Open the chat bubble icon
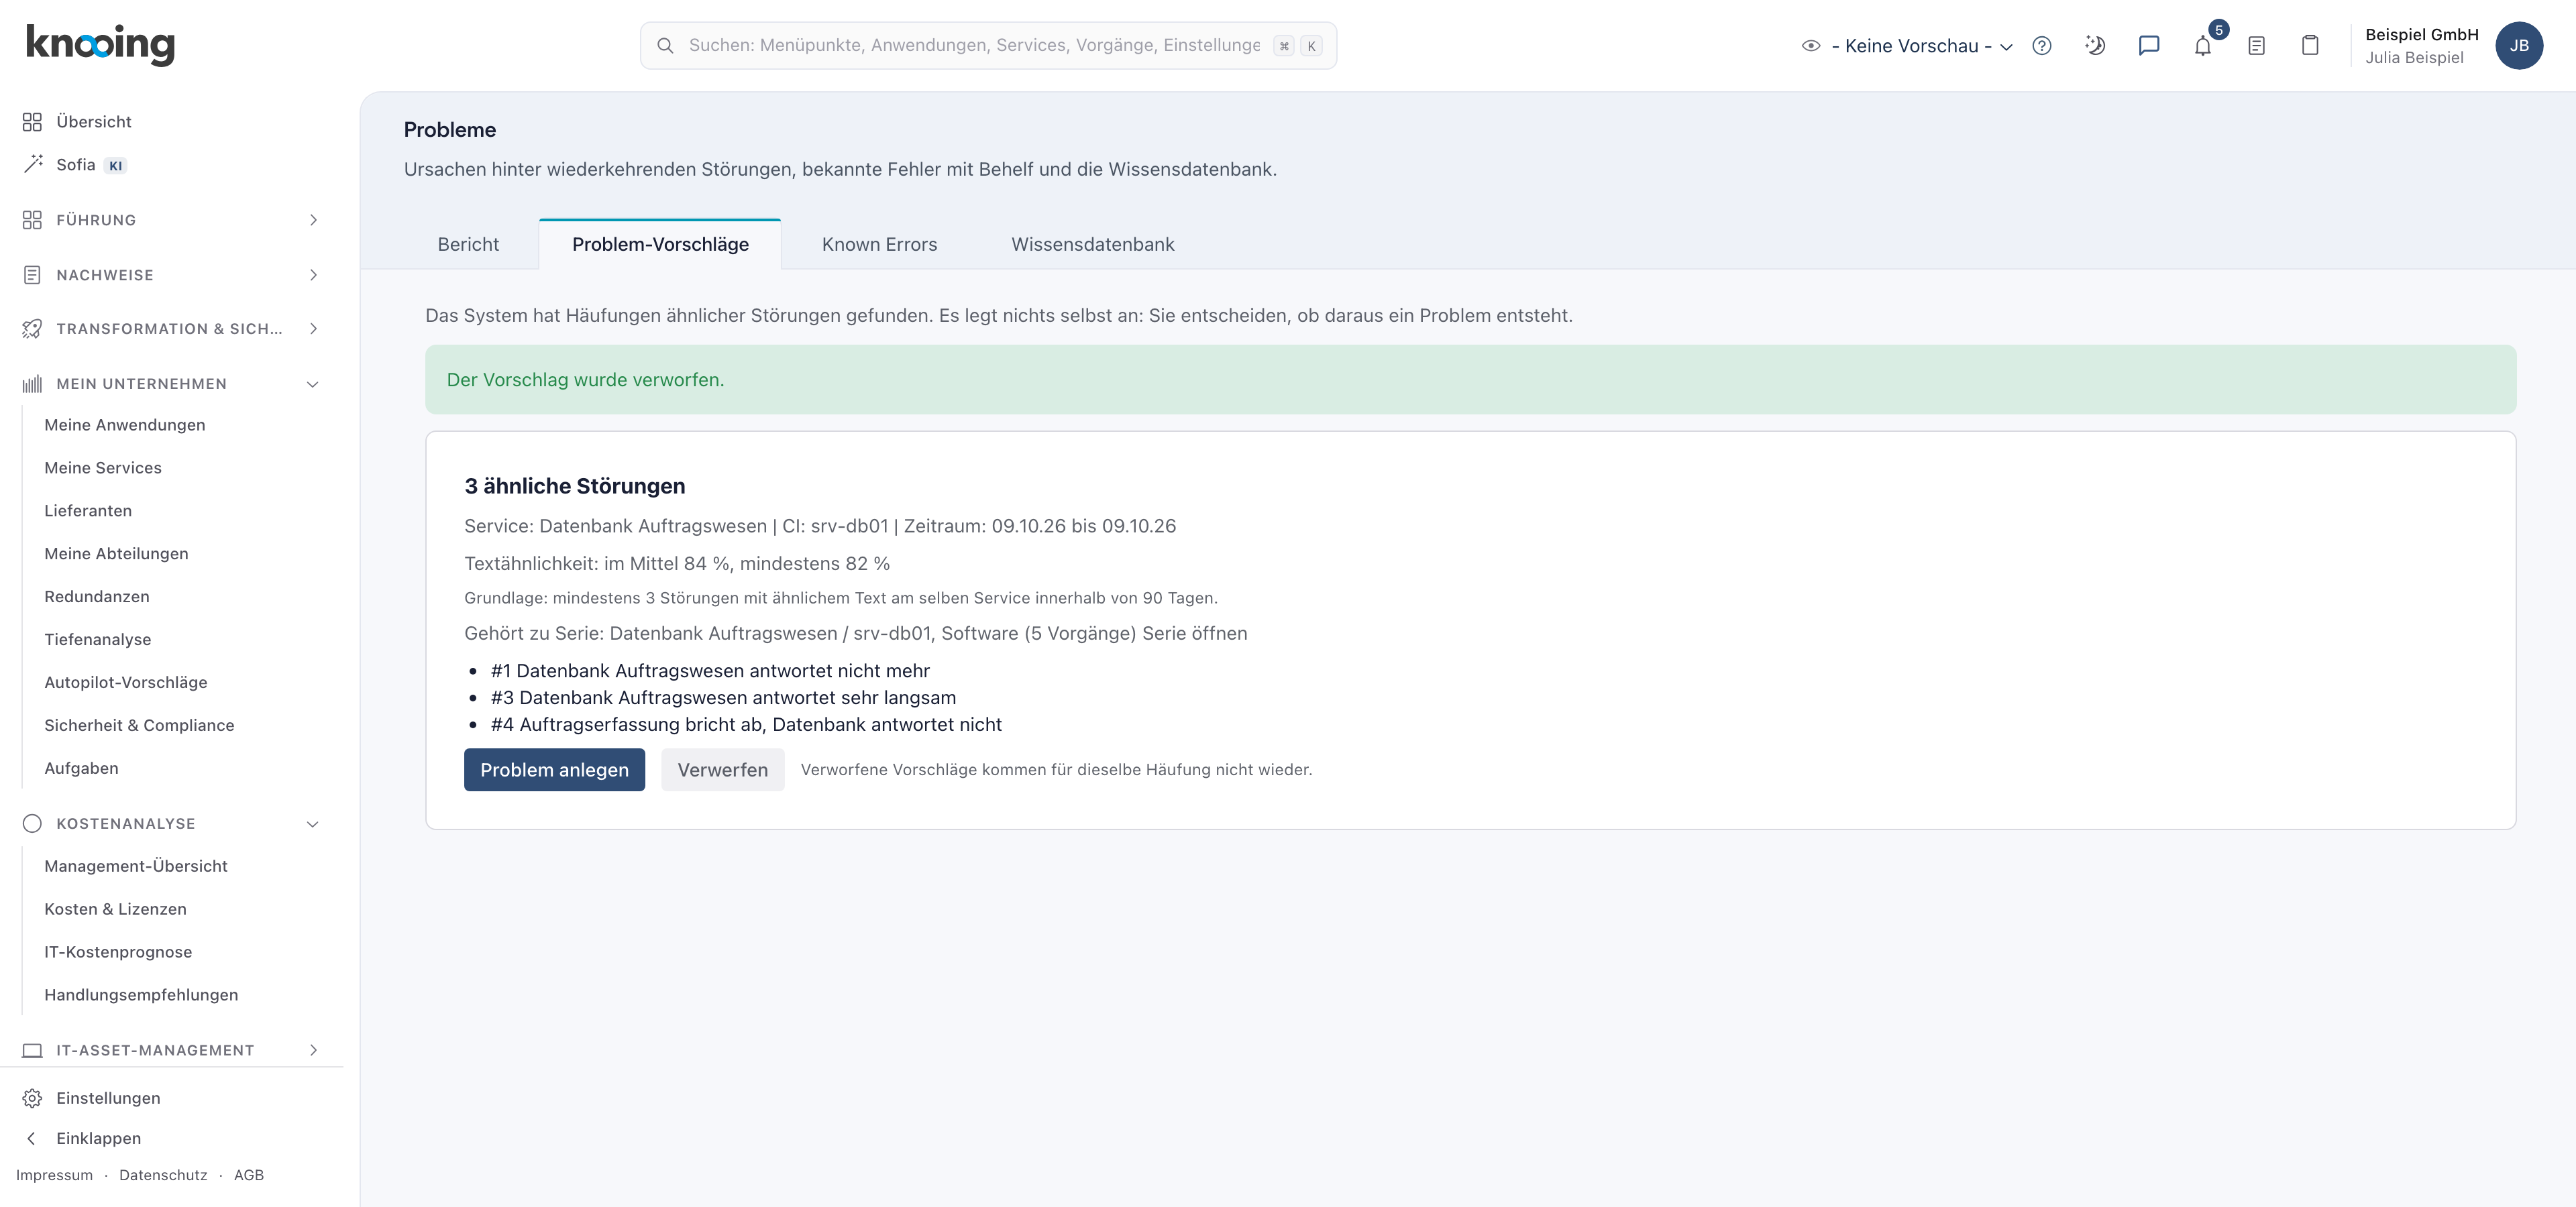This screenshot has height=1207, width=2576. click(2149, 46)
